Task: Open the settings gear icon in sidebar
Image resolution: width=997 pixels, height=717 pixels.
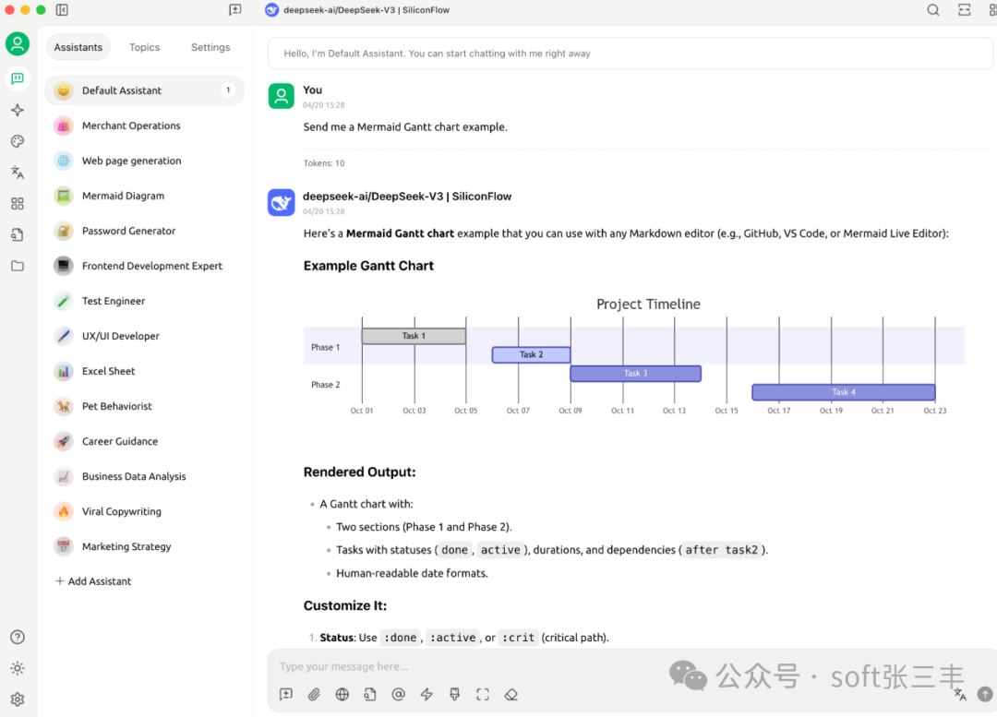Action: (x=18, y=699)
